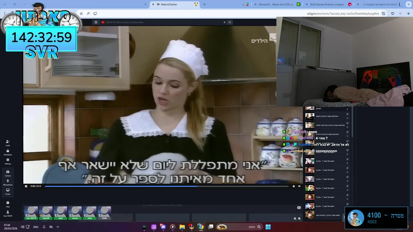Open the apps grid icon beside search bar
The width and height of the screenshot is (413, 232).
(96, 22)
